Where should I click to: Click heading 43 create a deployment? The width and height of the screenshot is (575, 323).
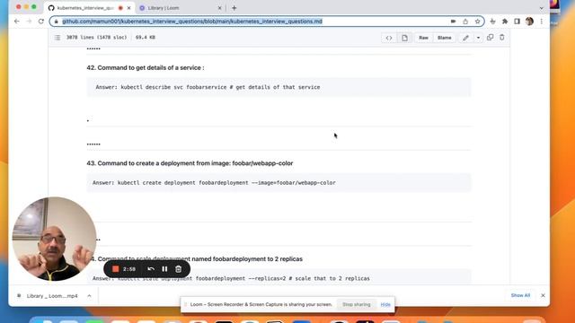(x=190, y=163)
